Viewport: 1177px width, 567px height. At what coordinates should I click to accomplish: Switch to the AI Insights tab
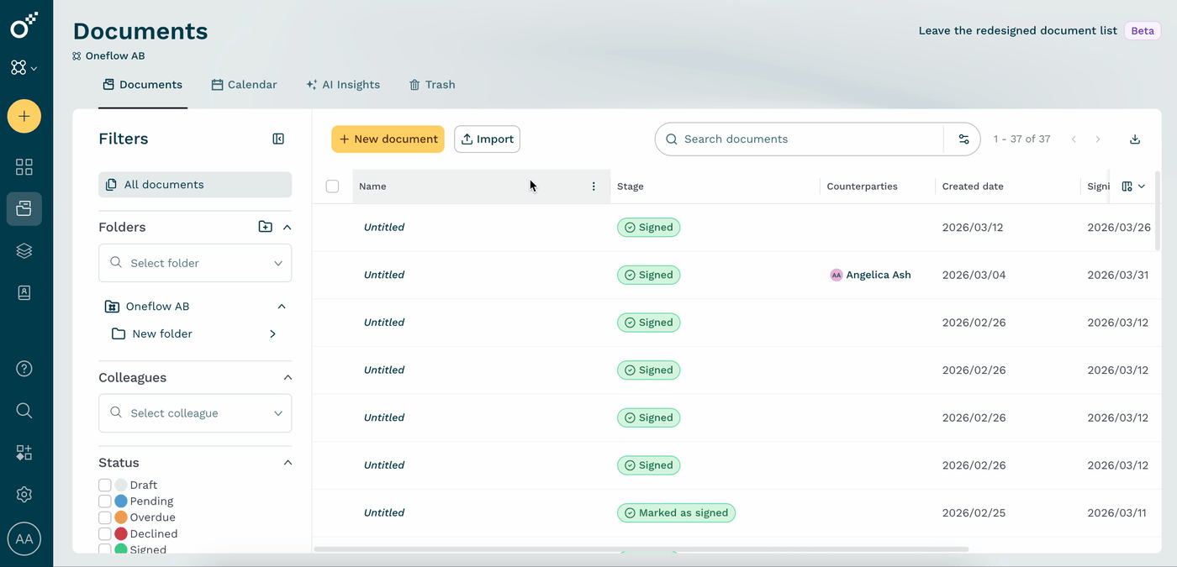click(x=343, y=85)
